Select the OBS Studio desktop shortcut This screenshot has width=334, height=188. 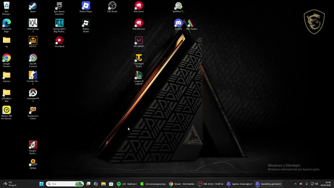point(112,7)
